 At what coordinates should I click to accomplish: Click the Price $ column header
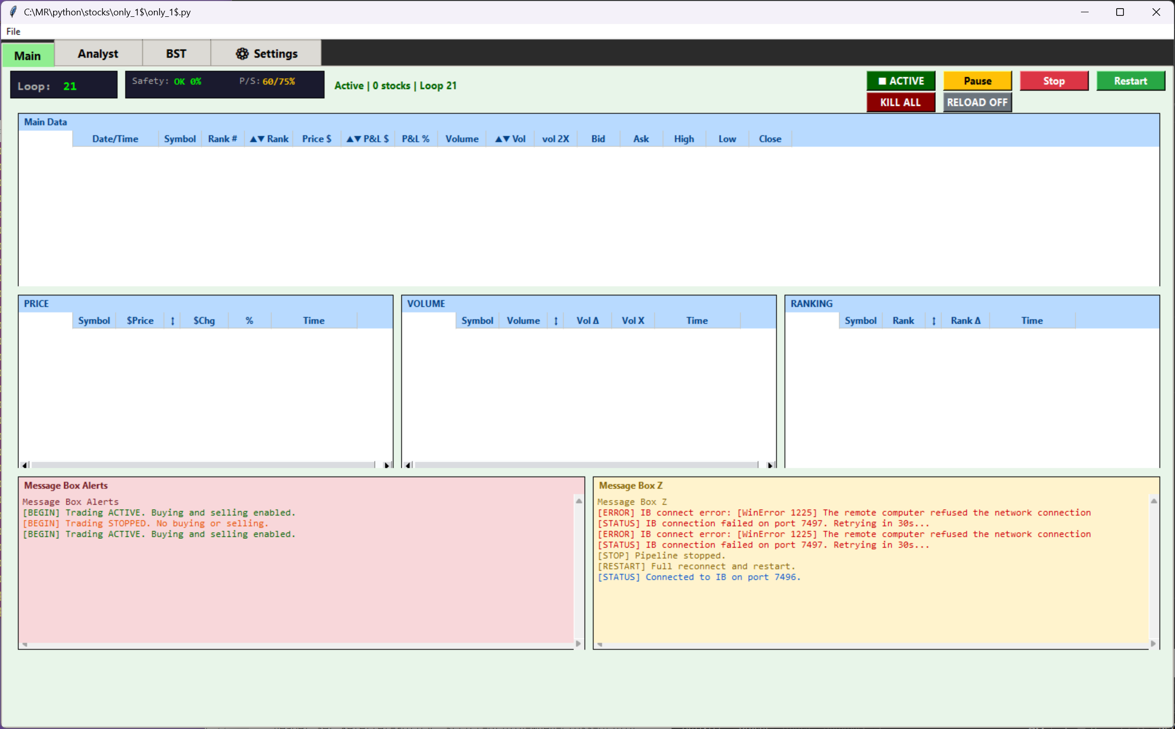tap(317, 139)
